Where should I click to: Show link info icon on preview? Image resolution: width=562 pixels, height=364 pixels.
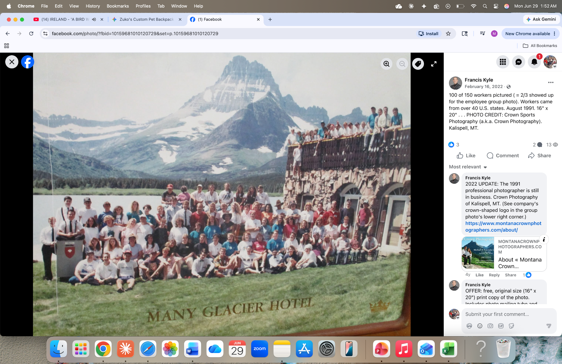coord(544,240)
